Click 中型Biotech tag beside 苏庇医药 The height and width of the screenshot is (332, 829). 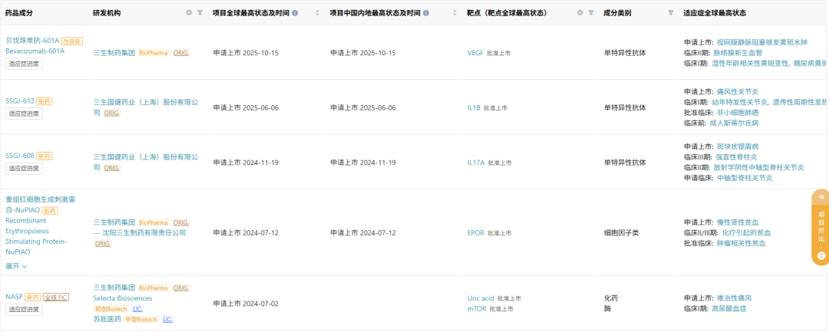(142, 319)
